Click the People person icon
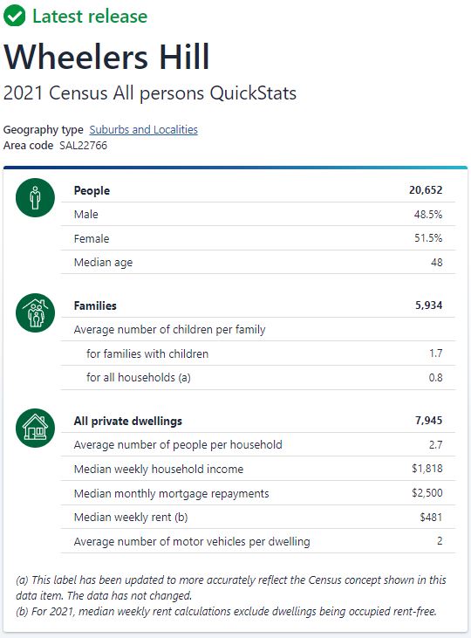 [36, 198]
